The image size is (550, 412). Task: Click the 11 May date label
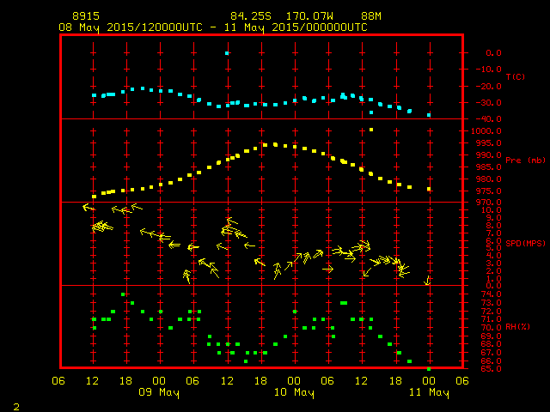point(429,393)
